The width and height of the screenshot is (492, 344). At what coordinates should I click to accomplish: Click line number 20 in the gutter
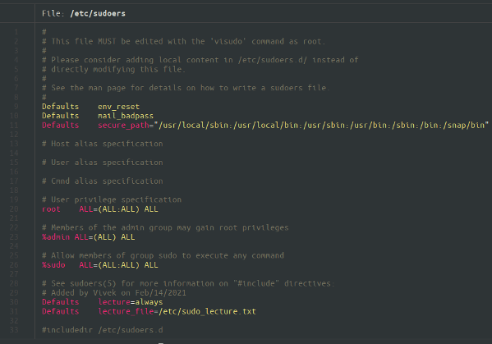(x=14, y=209)
